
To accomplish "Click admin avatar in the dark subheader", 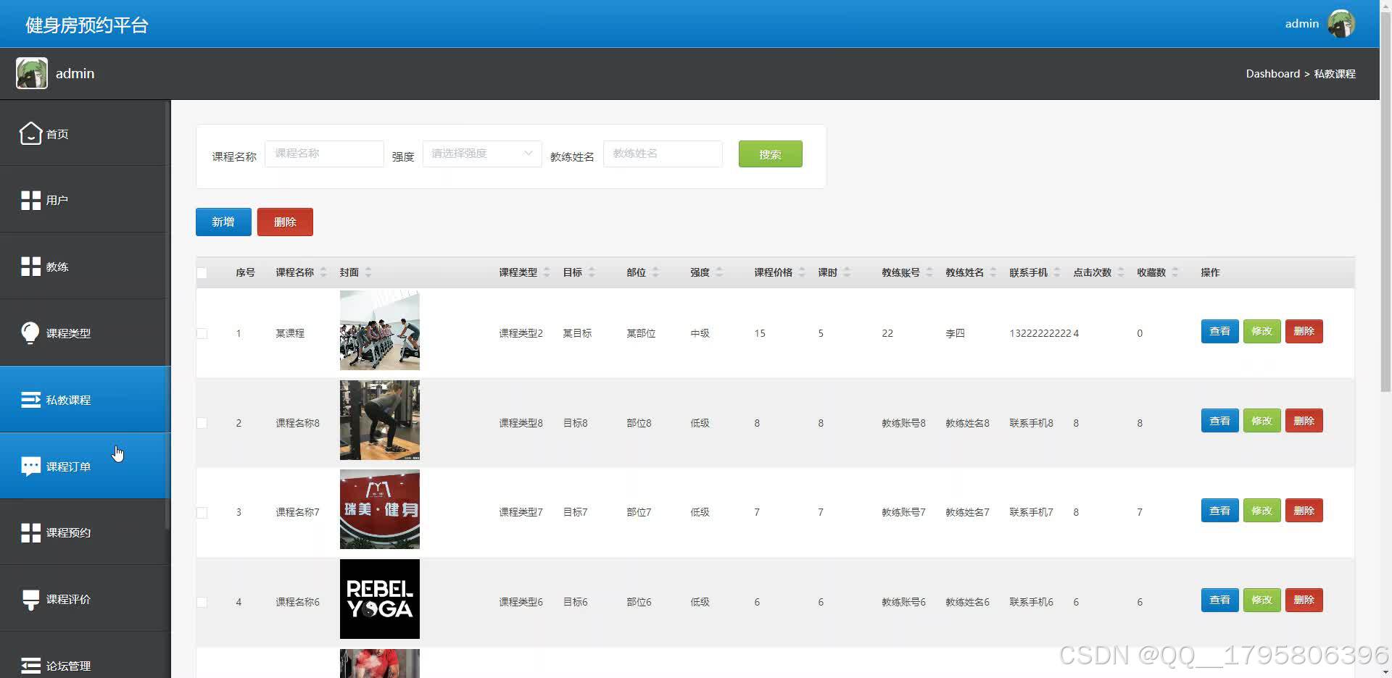I will point(32,73).
